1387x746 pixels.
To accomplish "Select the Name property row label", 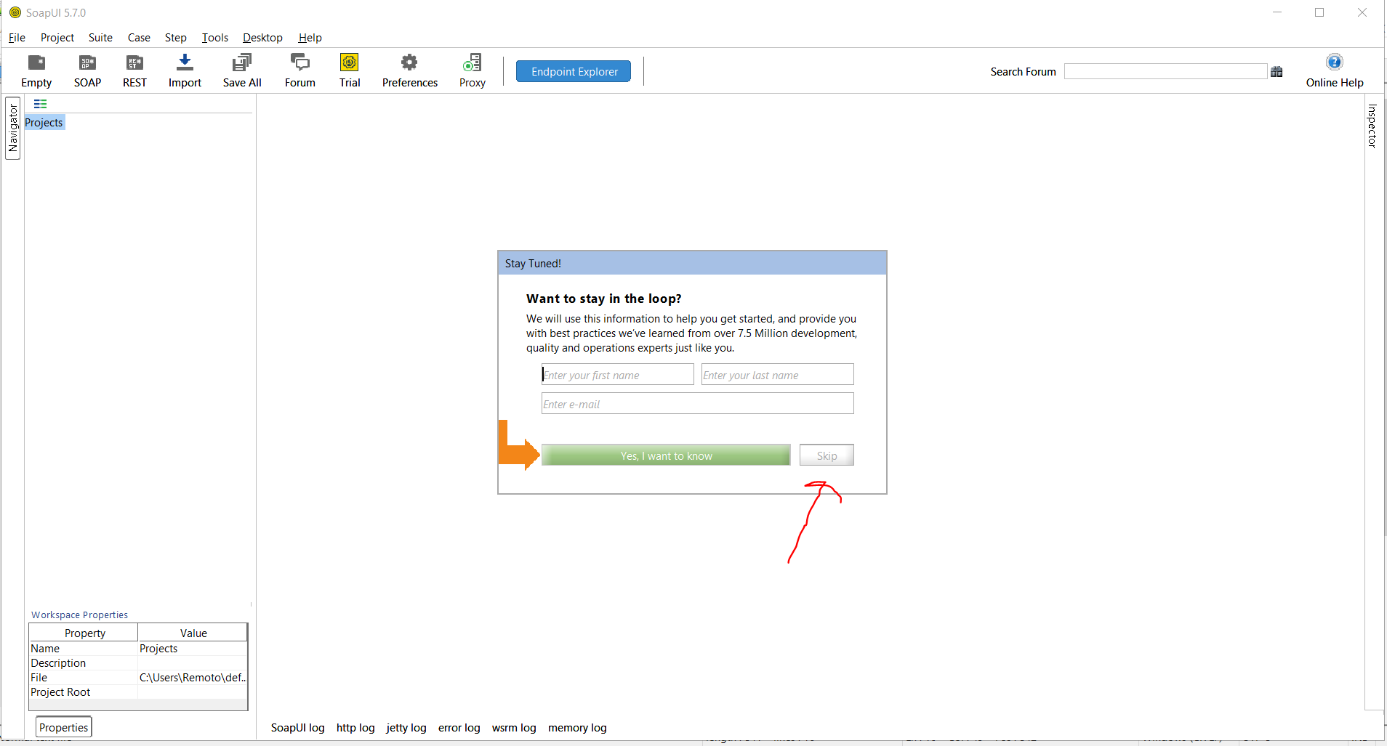I will tap(45, 649).
